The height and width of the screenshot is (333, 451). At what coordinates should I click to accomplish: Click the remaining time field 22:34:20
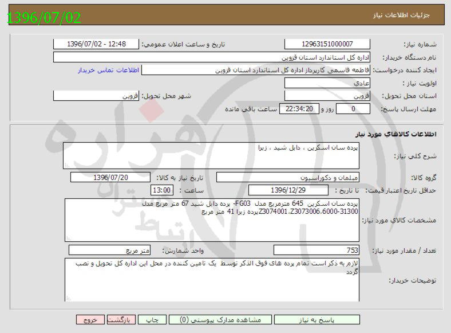pyautogui.click(x=297, y=109)
